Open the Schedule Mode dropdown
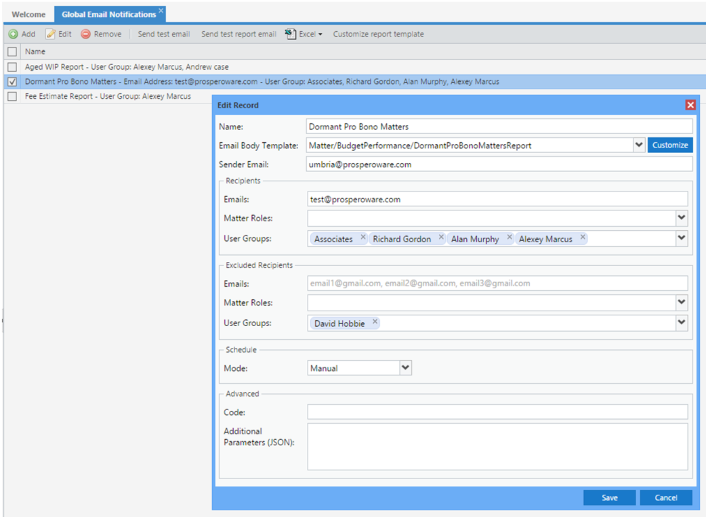The height and width of the screenshot is (517, 706). pyautogui.click(x=405, y=367)
